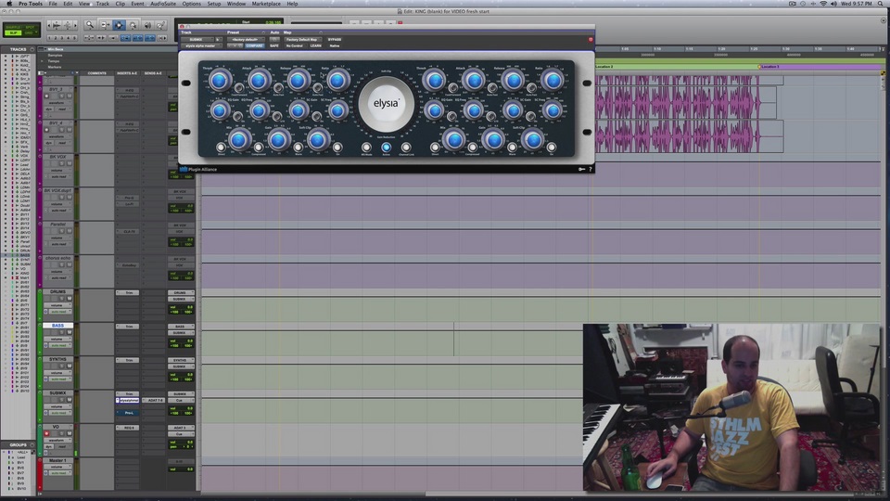Open the factory default preset dropdown
Screen dimensions: 890x501
[x=246, y=39]
